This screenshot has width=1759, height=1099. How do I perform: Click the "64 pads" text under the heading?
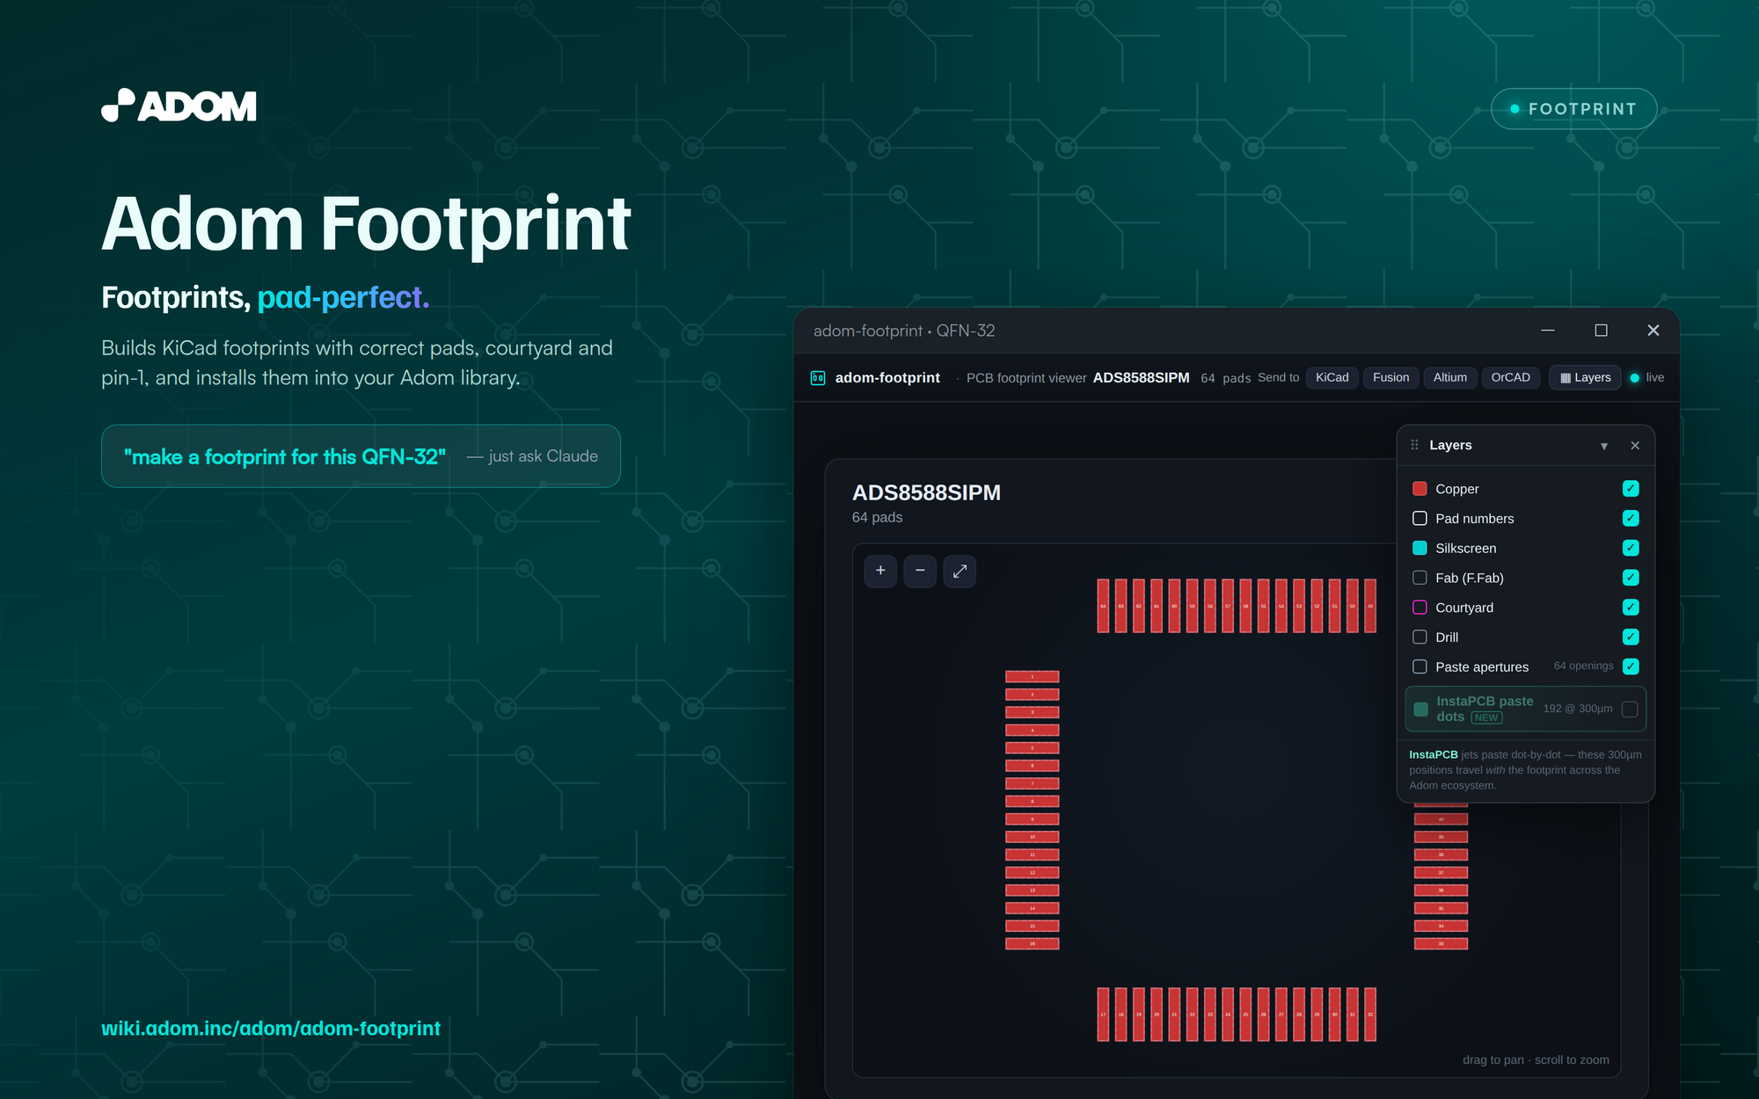(x=877, y=517)
